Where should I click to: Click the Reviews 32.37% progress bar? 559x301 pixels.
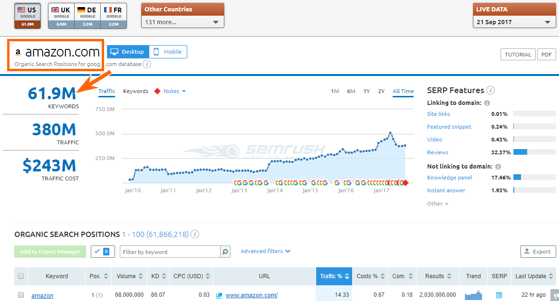coord(534,152)
